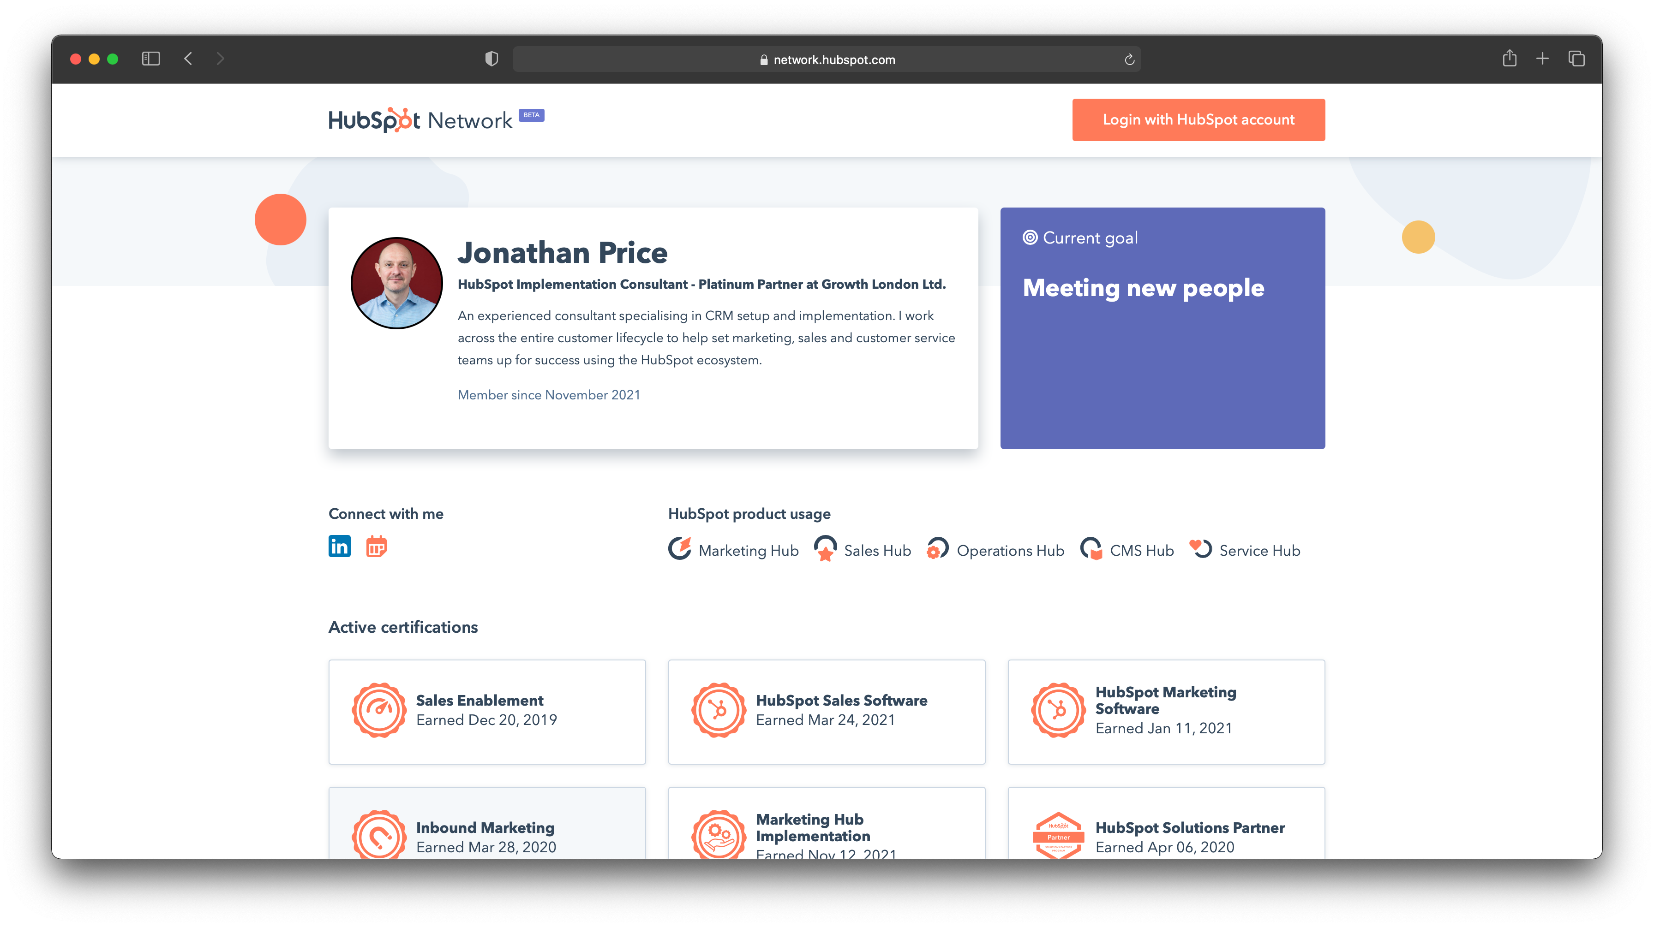The image size is (1654, 927).
Task: Click the HubSpot Network logo
Action: point(420,120)
